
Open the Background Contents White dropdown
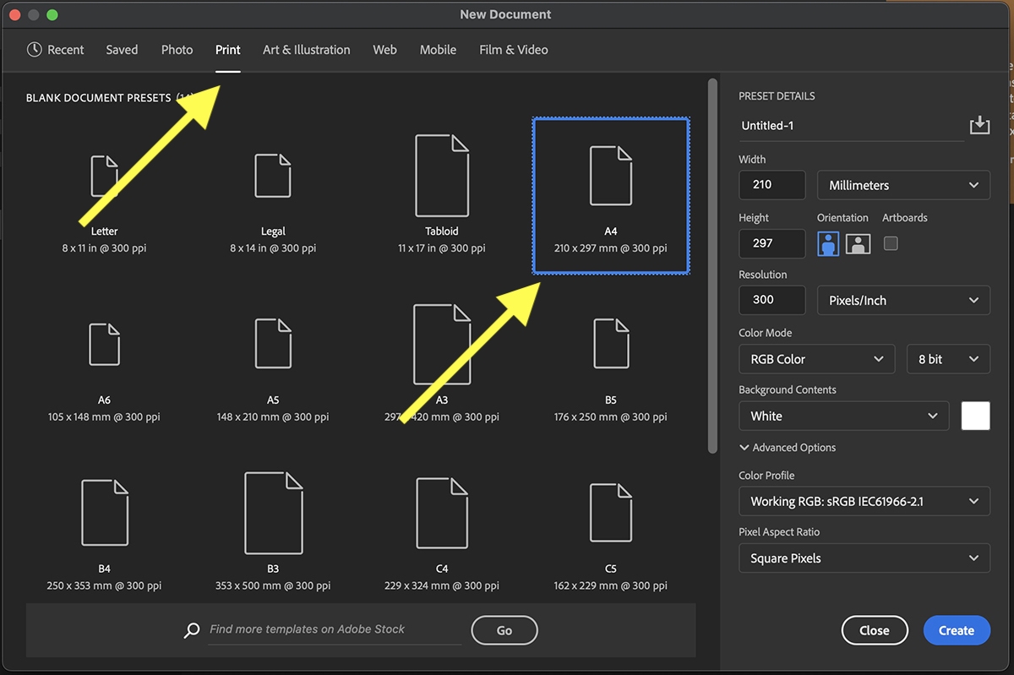[844, 416]
